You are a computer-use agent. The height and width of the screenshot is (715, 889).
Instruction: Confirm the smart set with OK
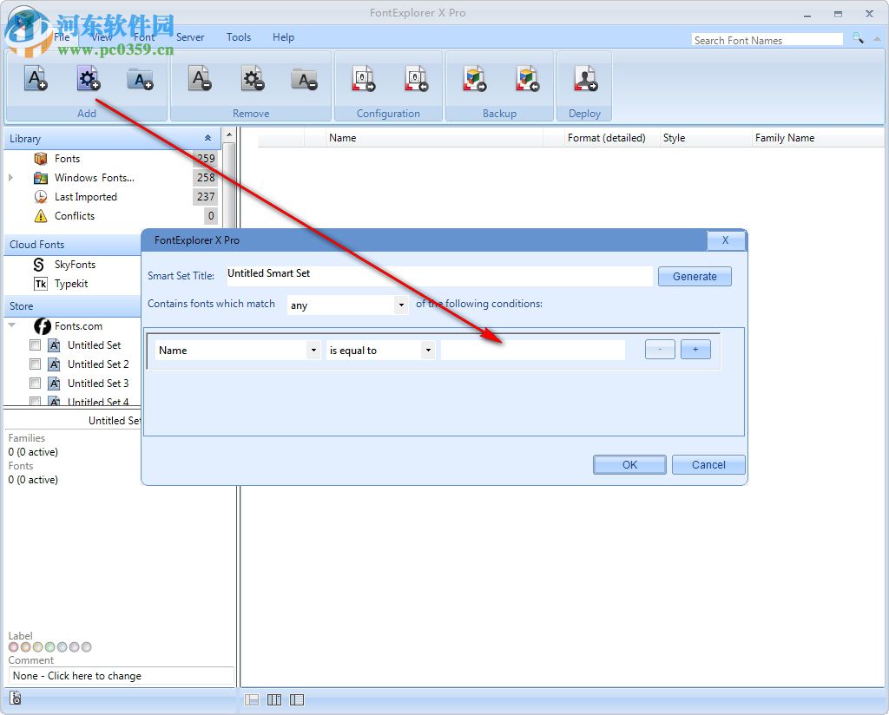(x=630, y=464)
